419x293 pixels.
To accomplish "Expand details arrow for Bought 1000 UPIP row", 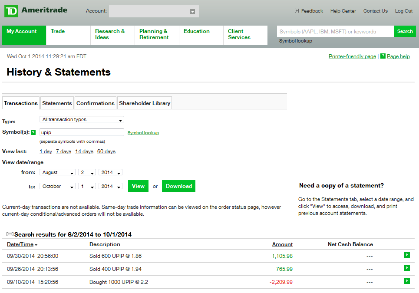I will (x=407, y=281).
